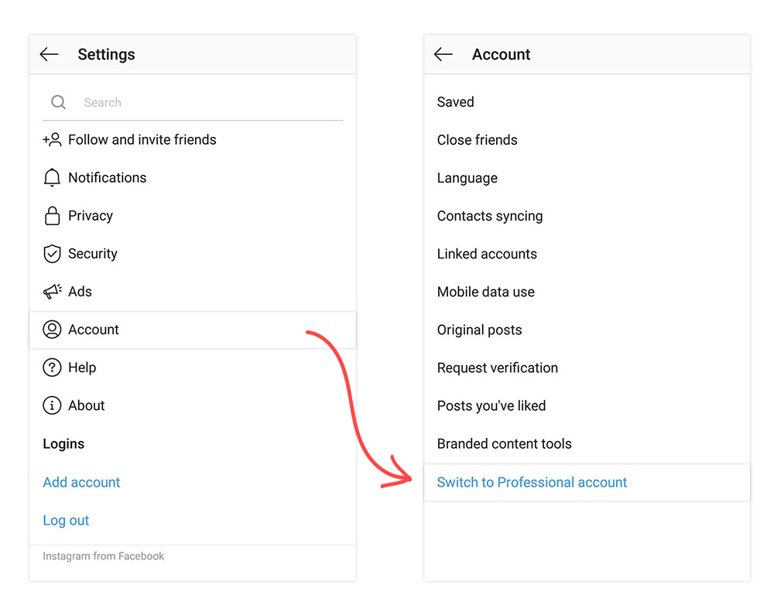Click the Security shield icon
This screenshot has width=774, height=616.
[x=52, y=254]
